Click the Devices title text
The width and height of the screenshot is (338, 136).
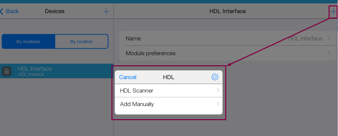coord(55,11)
